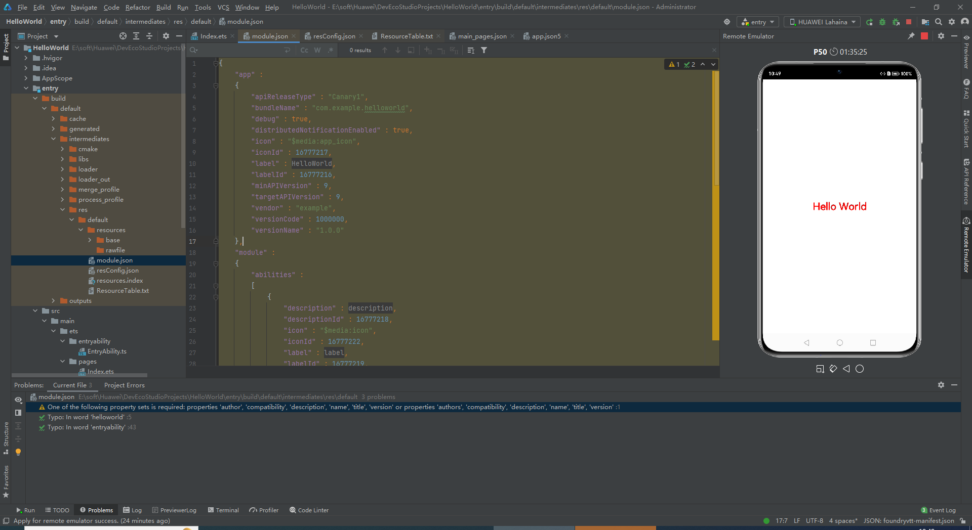Expand the inspections widget chevron down
The height and width of the screenshot is (530, 972).
(x=713, y=64)
